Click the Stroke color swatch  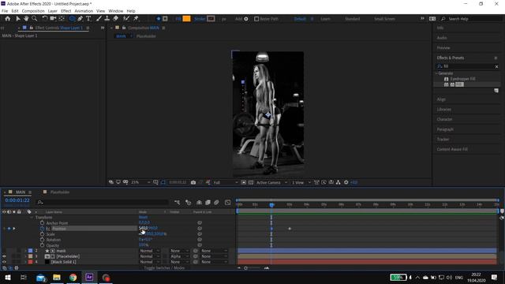(211, 19)
